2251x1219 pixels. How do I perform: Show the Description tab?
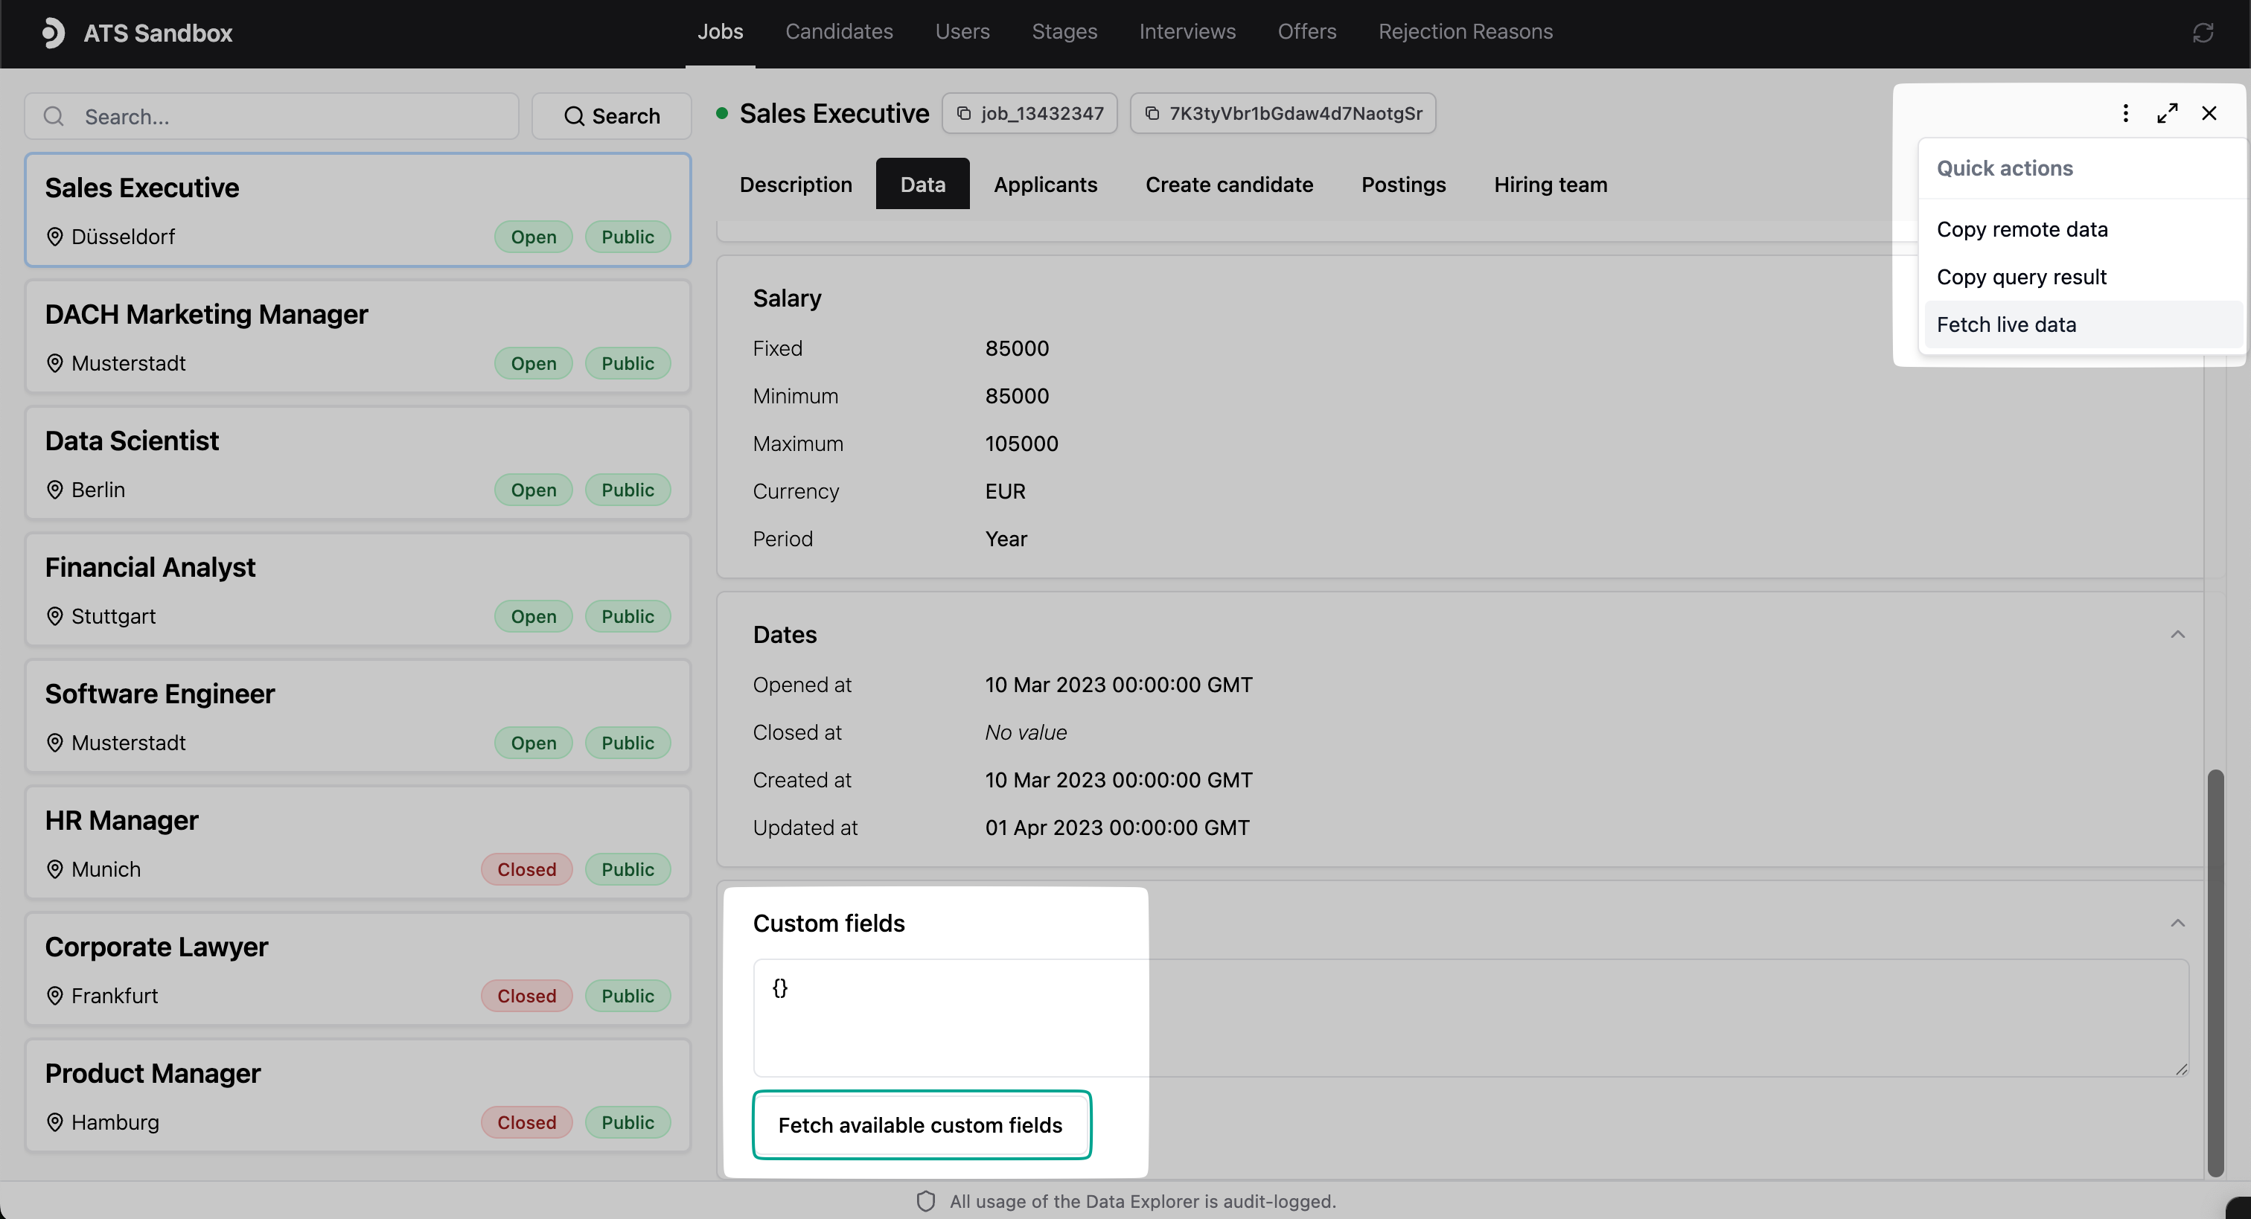795,185
